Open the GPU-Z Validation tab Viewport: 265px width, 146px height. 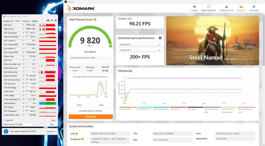tap(34, 21)
